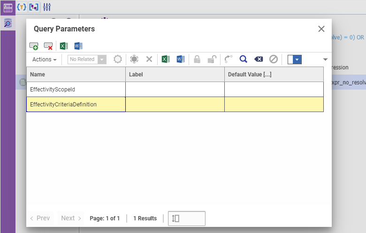
Task: Click the gray X delete icon in grid toolbar
Action: 149,59
